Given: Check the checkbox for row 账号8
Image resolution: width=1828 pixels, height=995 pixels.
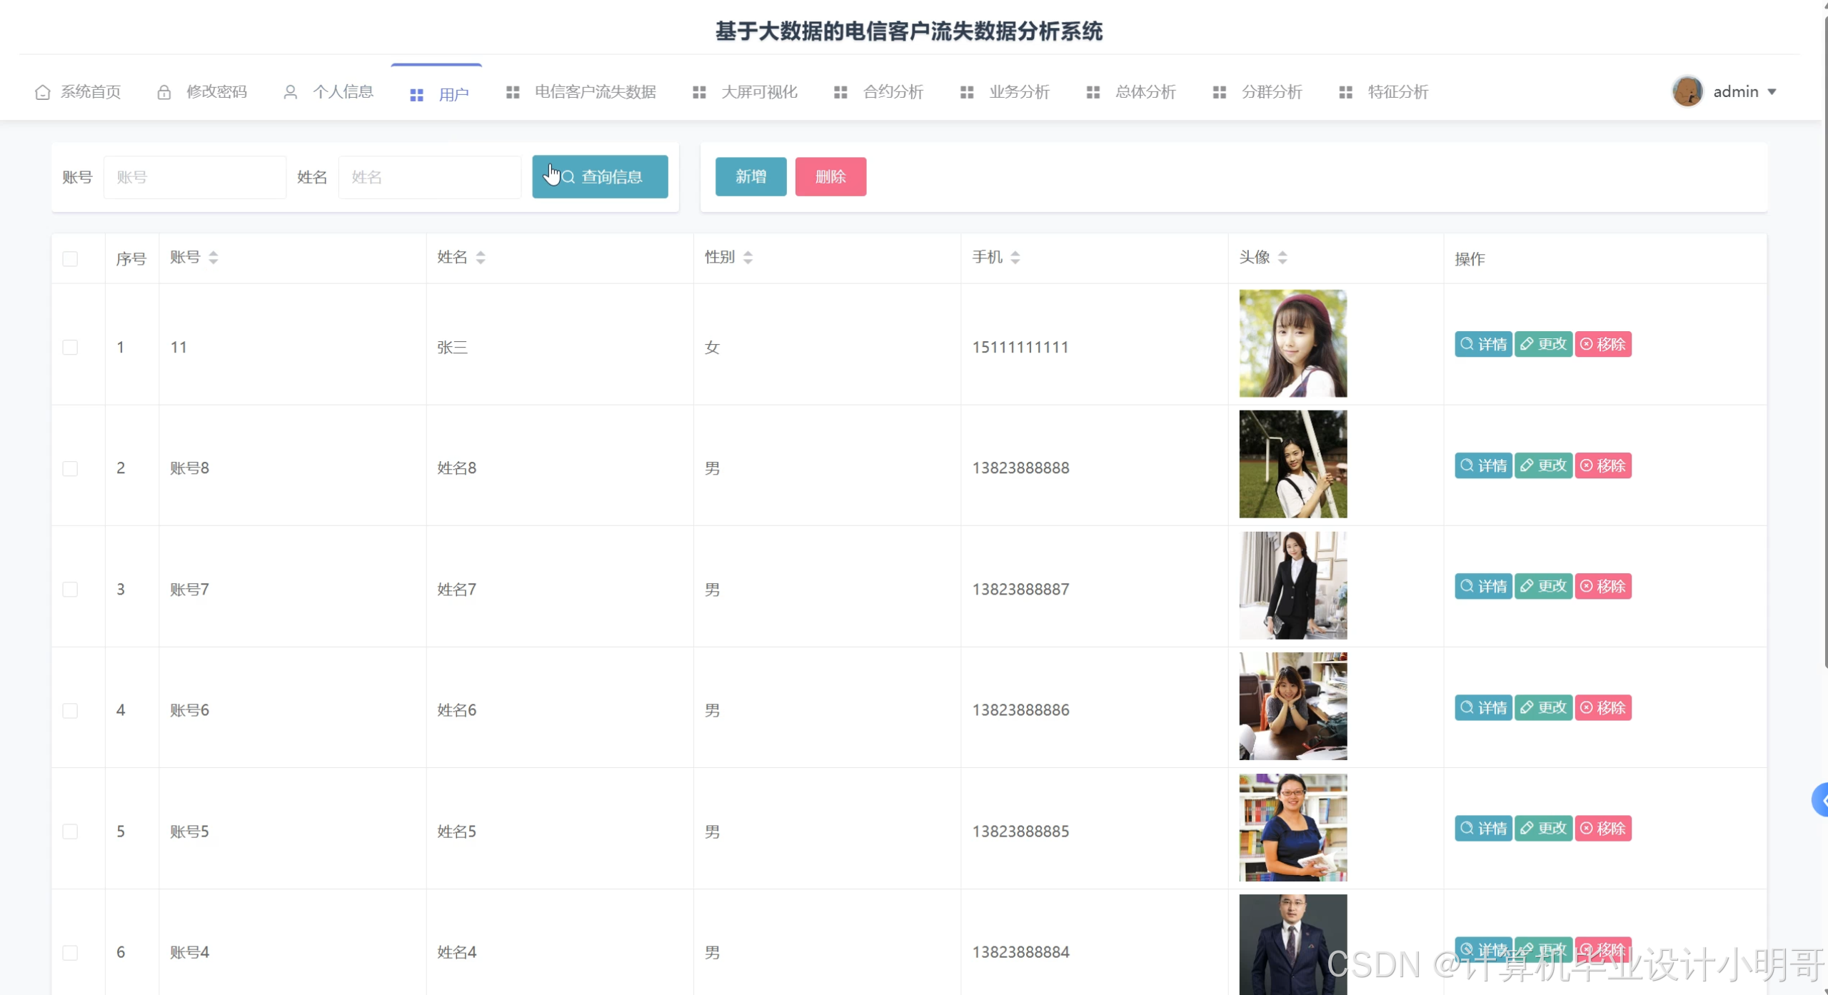Looking at the screenshot, I should (x=70, y=468).
